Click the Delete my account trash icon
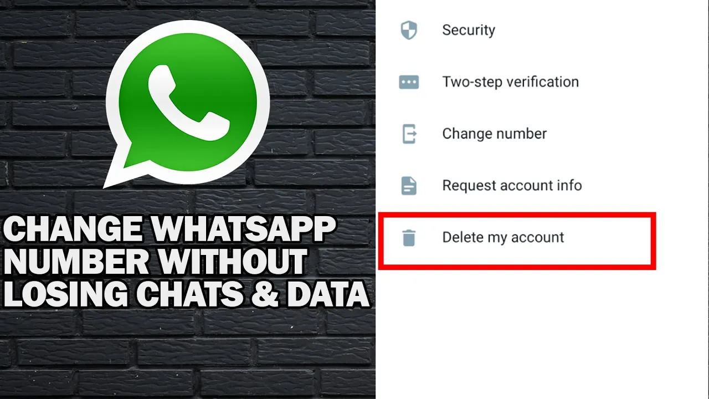Screen dimensions: 709x399 (x=409, y=237)
